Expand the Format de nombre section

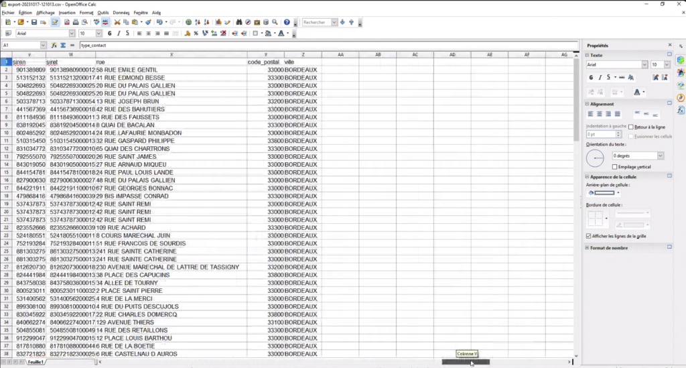pyautogui.click(x=588, y=248)
